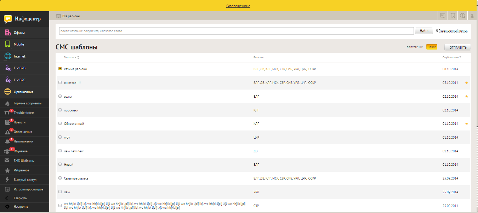478x213 pixels.
Task: Click the Отправить button
Action: (457, 47)
